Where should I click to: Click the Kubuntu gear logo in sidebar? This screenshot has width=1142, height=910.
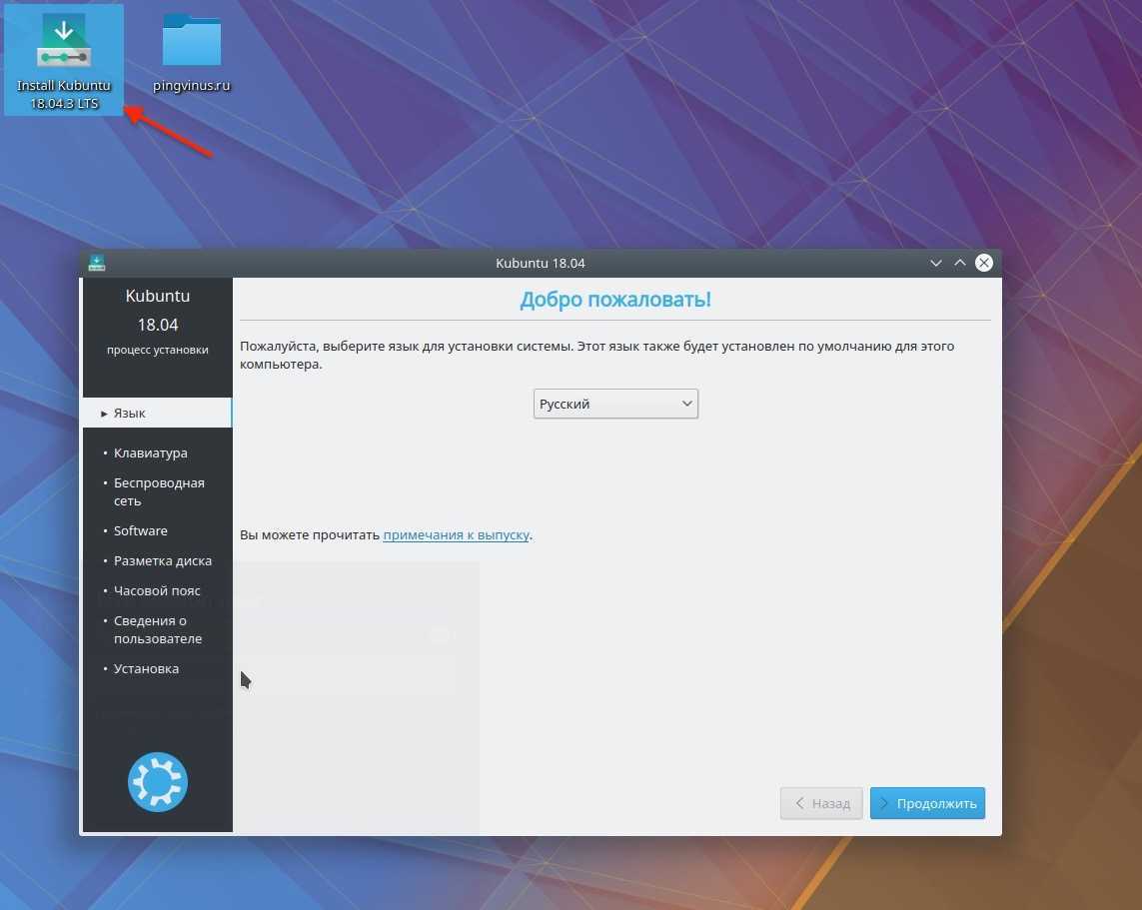click(x=158, y=781)
